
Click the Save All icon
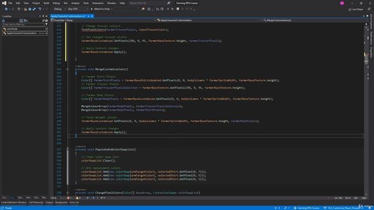[34, 9]
